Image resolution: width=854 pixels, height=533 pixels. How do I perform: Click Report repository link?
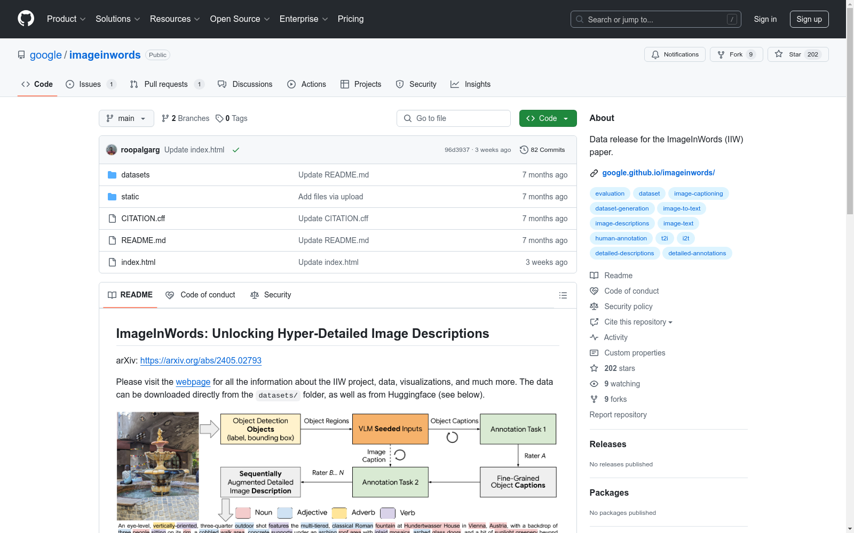tap(618, 415)
